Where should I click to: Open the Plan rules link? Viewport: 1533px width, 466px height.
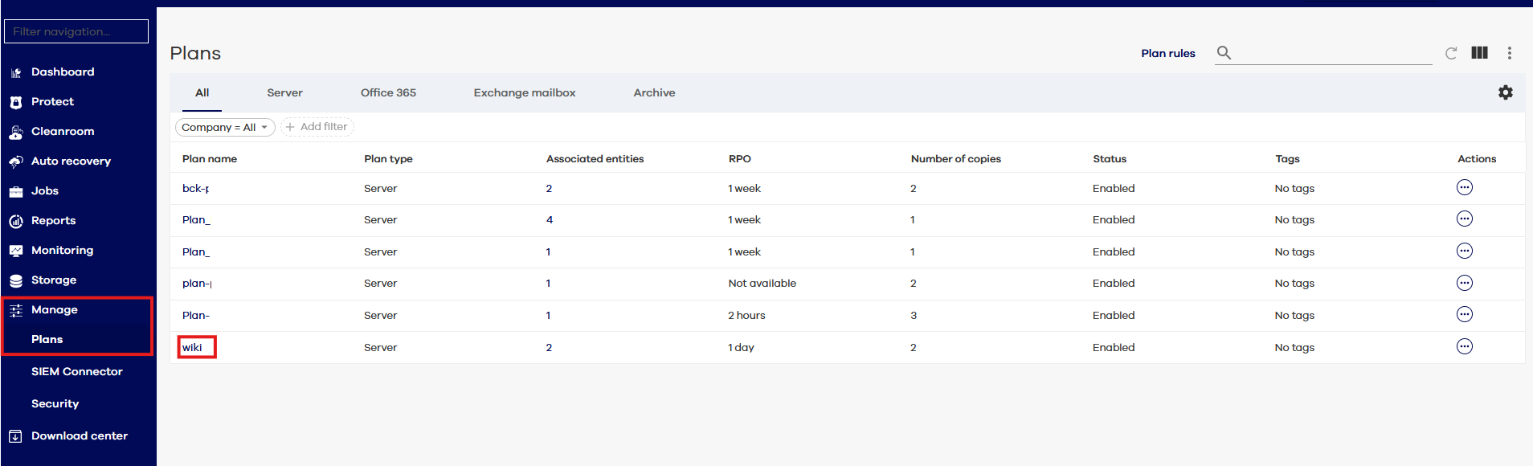tap(1167, 53)
